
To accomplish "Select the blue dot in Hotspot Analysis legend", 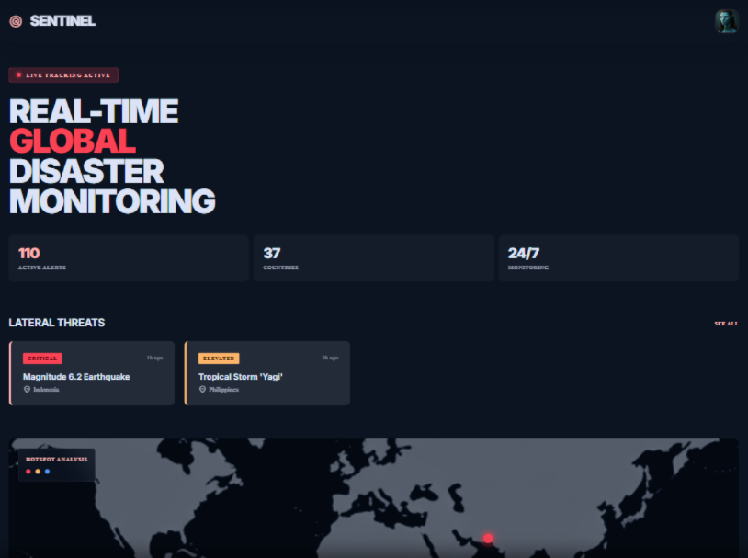I will point(47,472).
